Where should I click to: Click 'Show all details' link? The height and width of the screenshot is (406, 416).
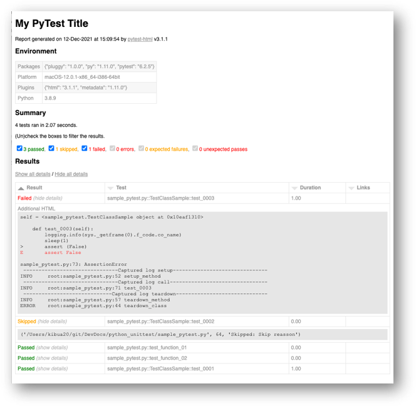click(33, 174)
